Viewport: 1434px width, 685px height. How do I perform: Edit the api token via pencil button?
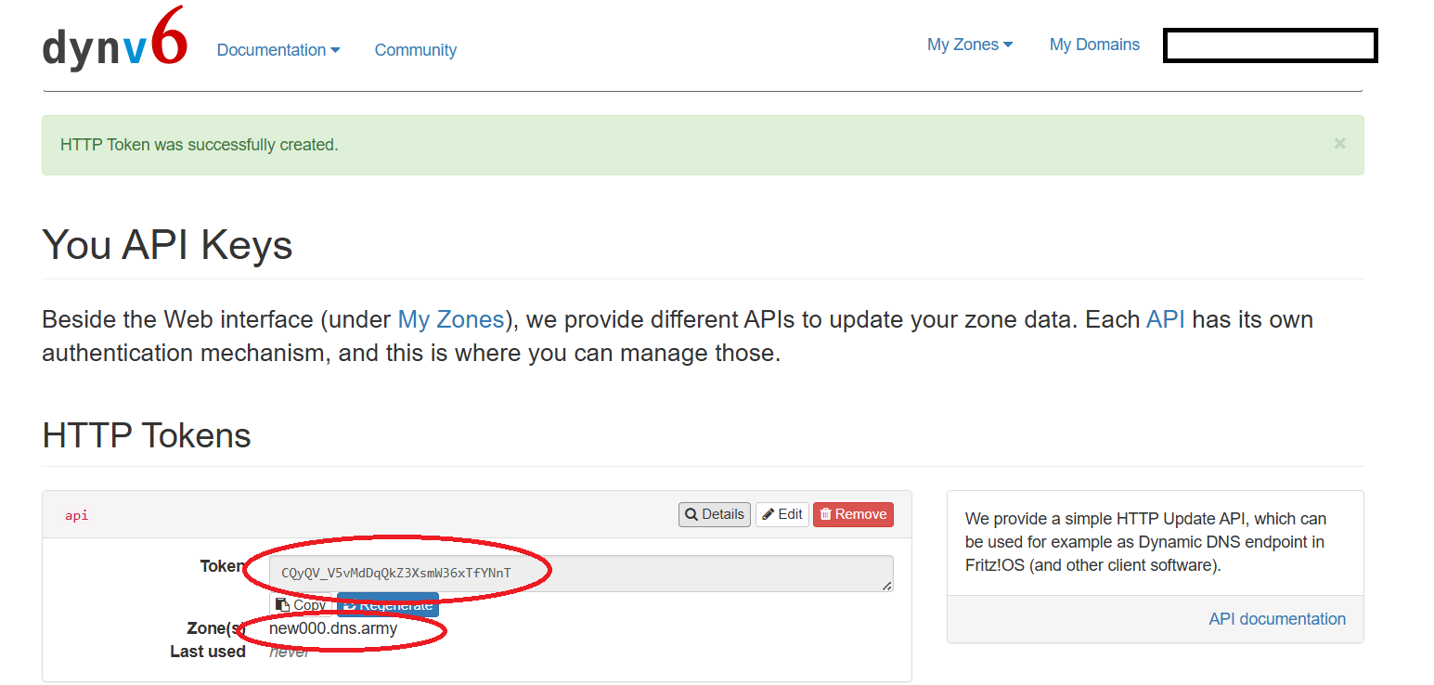click(782, 514)
